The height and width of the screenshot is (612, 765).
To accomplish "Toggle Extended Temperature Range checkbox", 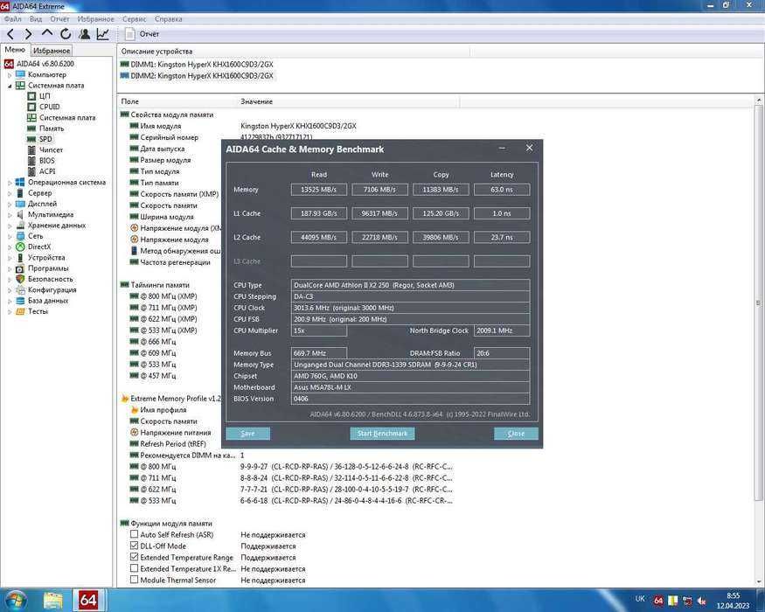I will pyautogui.click(x=134, y=557).
